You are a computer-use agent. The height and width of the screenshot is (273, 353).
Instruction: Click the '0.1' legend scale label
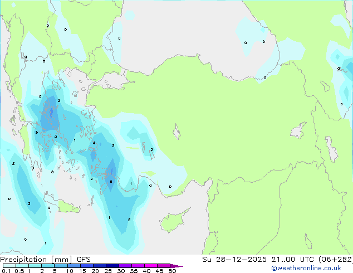tap(6, 271)
